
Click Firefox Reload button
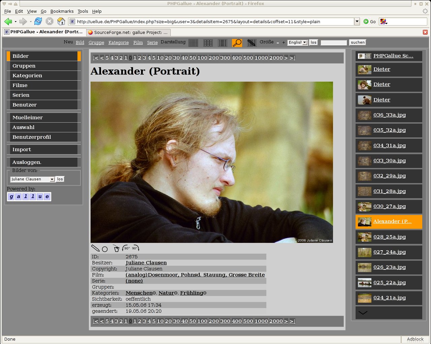tap(38, 21)
